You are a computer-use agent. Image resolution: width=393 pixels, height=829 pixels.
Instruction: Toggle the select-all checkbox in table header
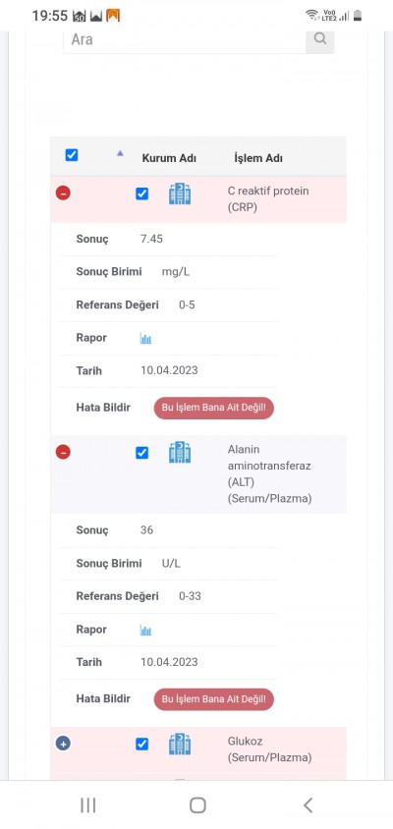coord(72,155)
